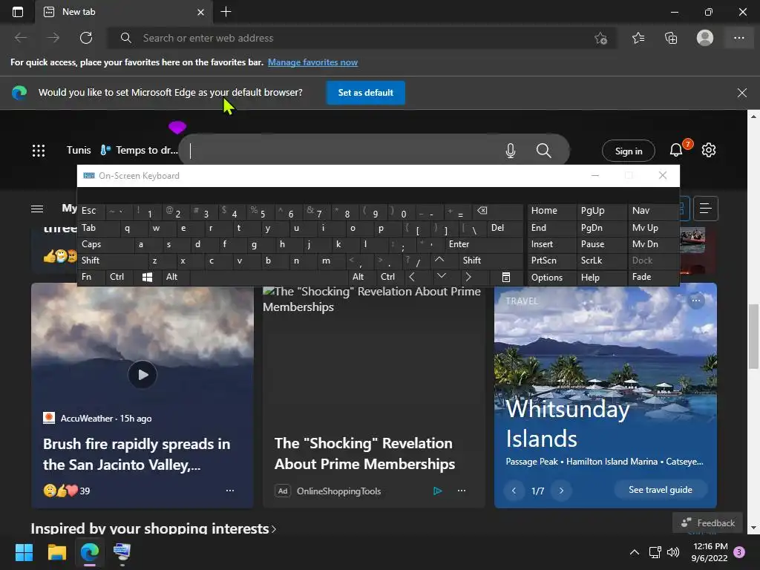Go to previous travel slide
The height and width of the screenshot is (570, 760).
pos(514,491)
